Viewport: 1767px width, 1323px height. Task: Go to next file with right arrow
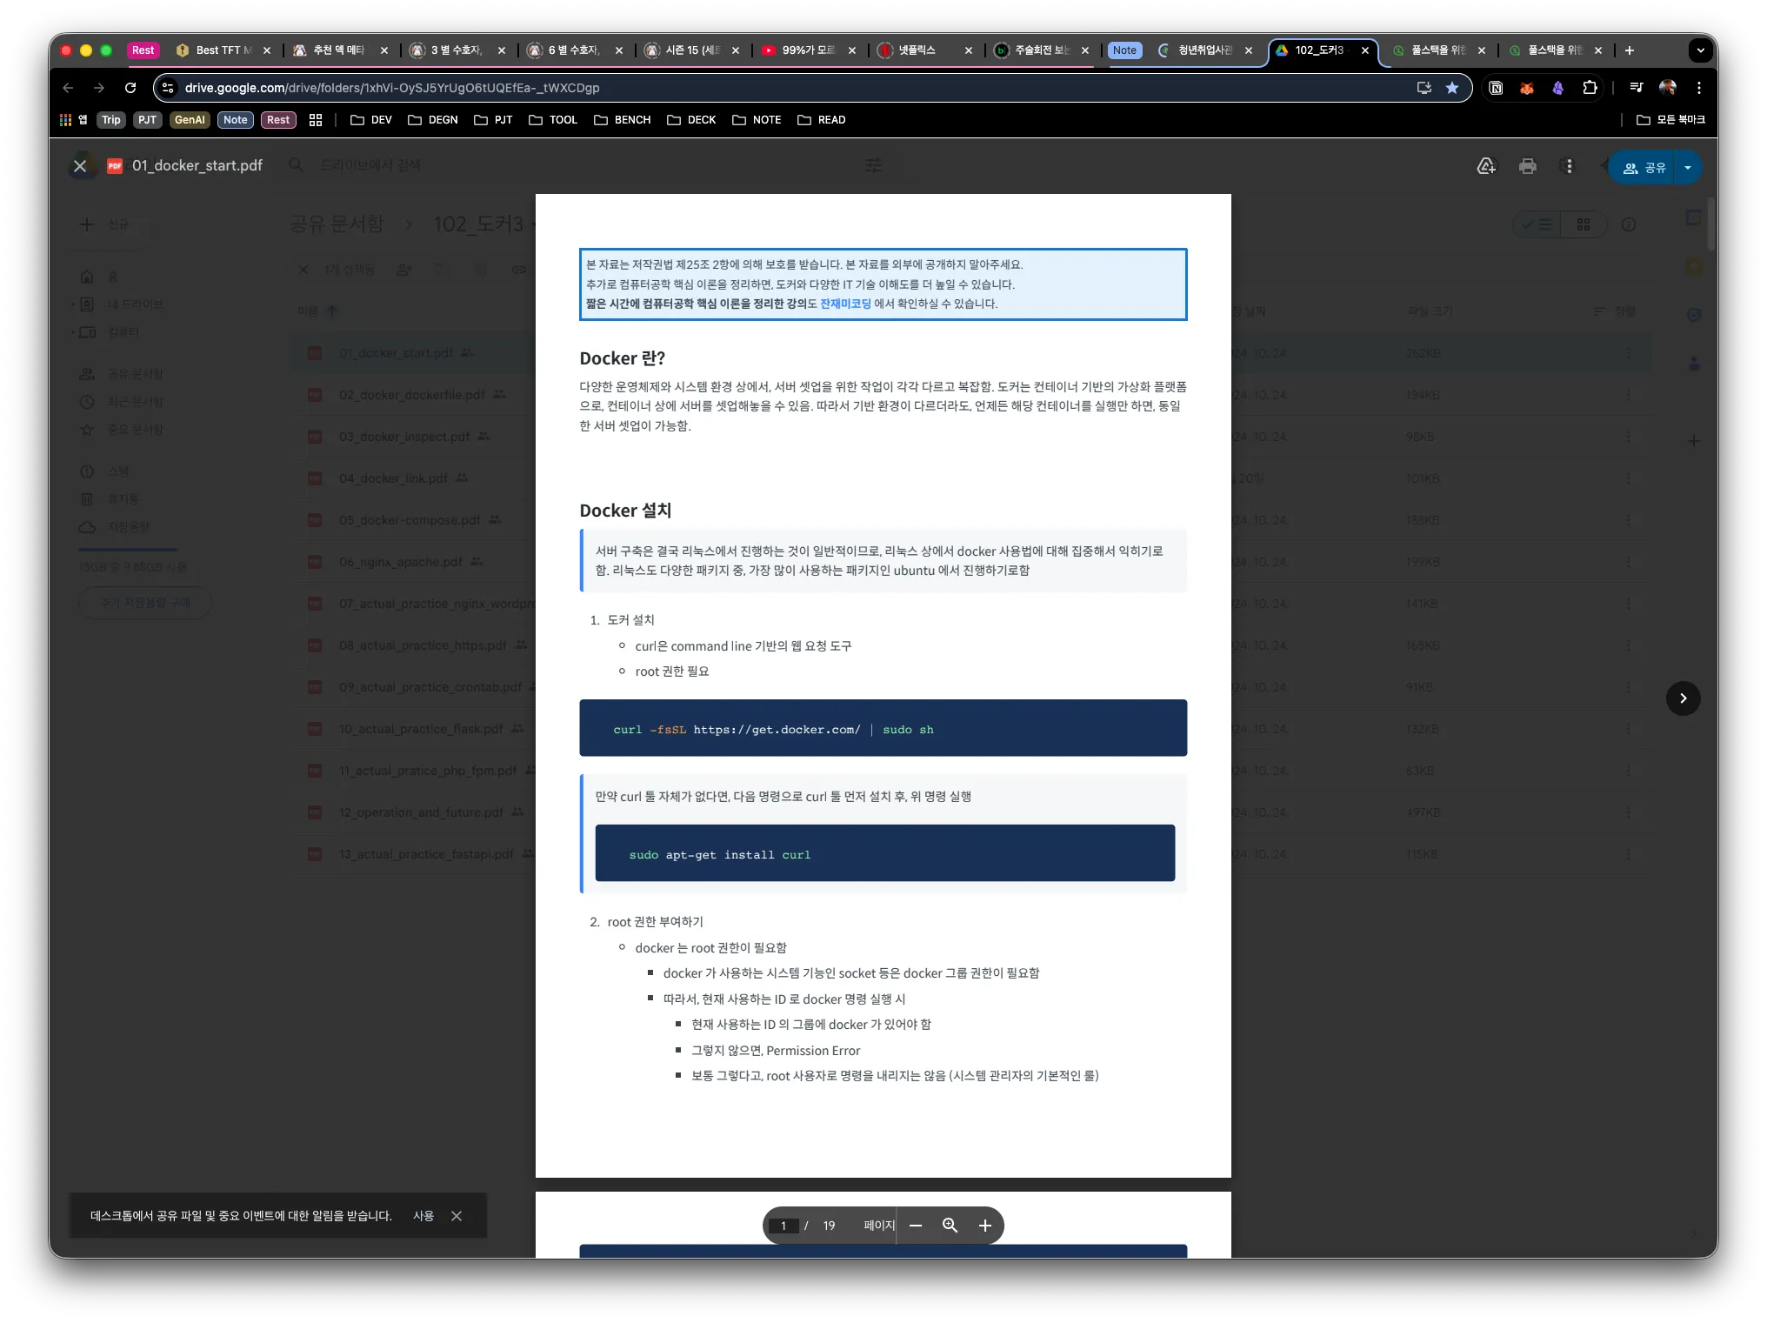(x=1683, y=698)
